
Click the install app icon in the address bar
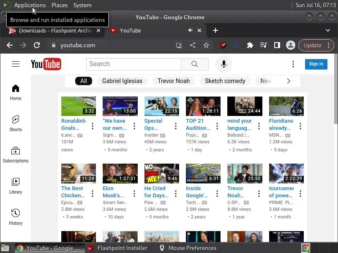(x=179, y=45)
